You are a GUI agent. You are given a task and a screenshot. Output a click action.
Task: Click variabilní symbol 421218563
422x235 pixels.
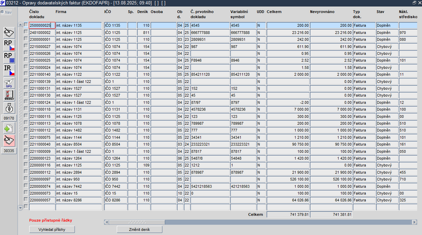[x=243, y=186]
